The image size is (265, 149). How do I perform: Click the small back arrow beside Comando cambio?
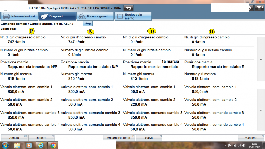(x=88, y=24)
